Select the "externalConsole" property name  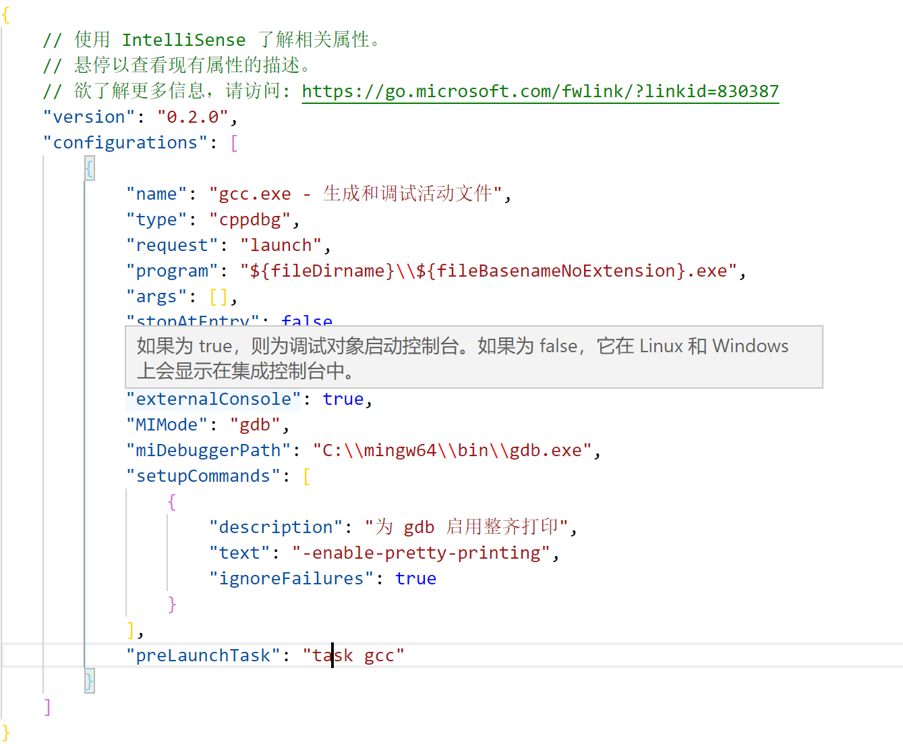point(212,399)
